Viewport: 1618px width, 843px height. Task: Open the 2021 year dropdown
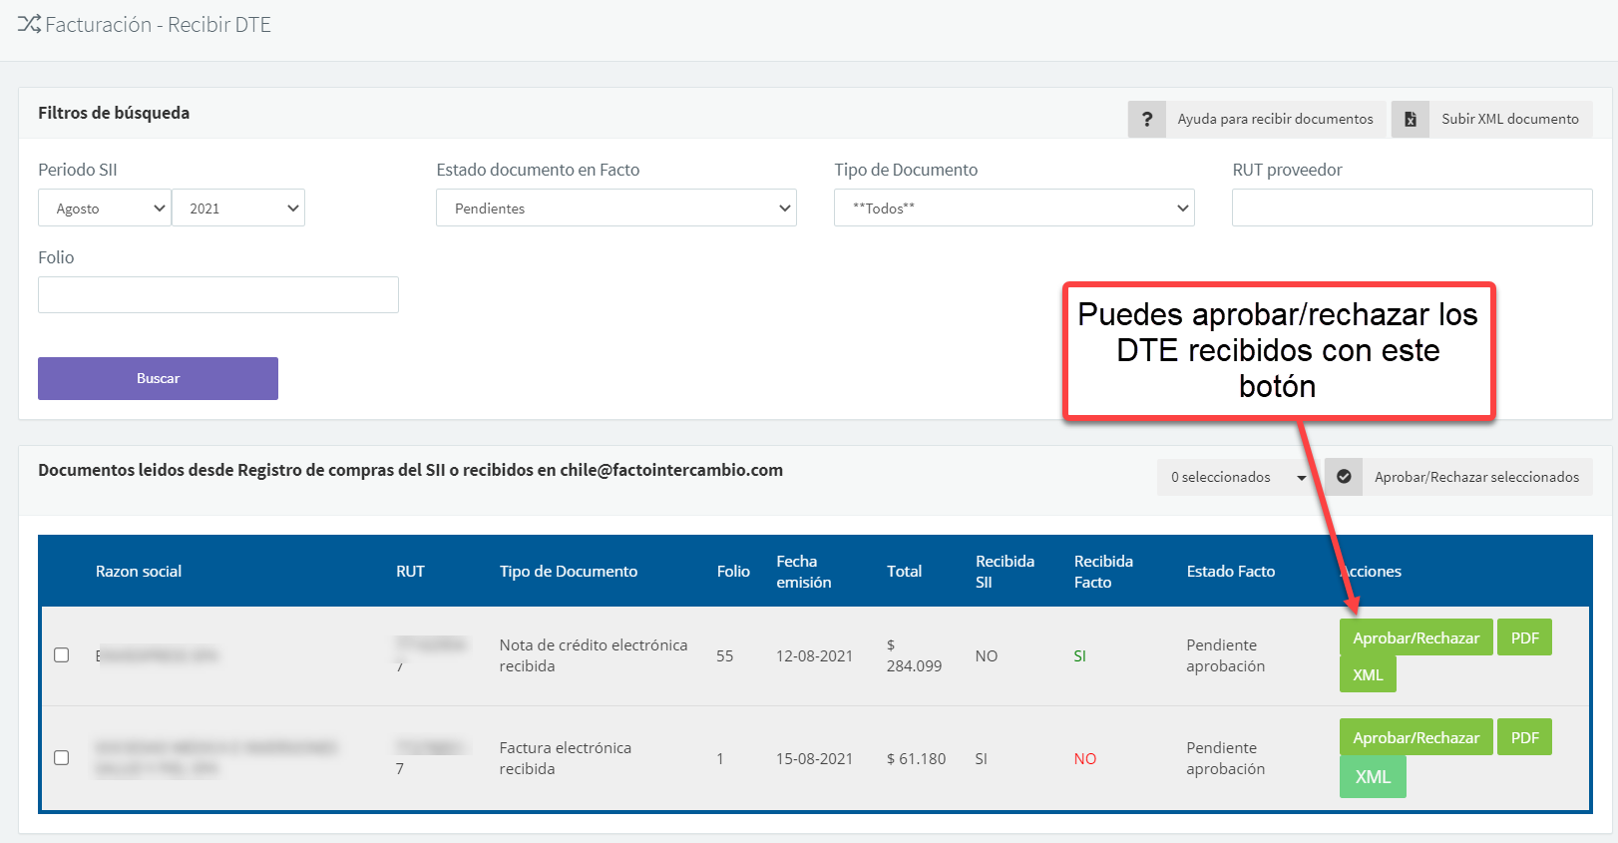click(238, 209)
